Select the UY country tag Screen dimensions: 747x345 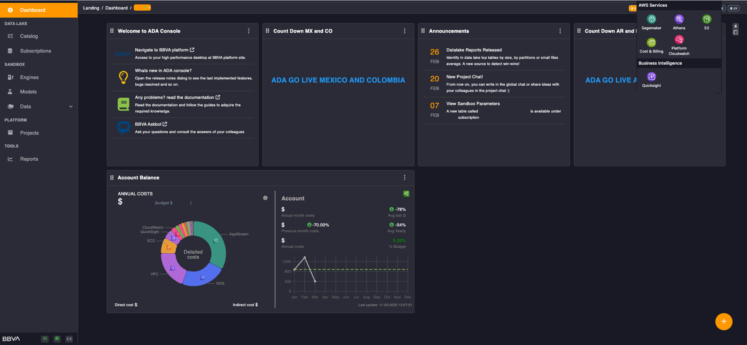(x=733, y=8)
